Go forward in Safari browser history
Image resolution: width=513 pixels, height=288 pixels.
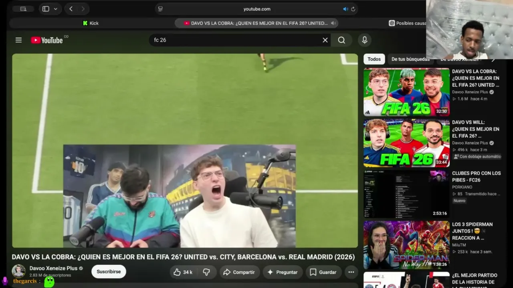coord(83,9)
